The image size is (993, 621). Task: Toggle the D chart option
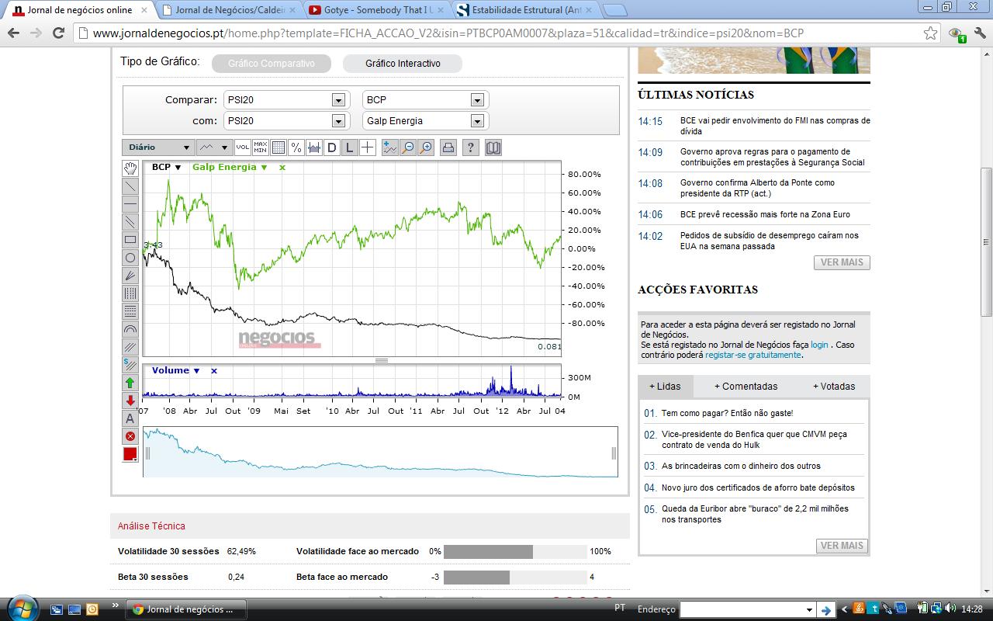332,147
